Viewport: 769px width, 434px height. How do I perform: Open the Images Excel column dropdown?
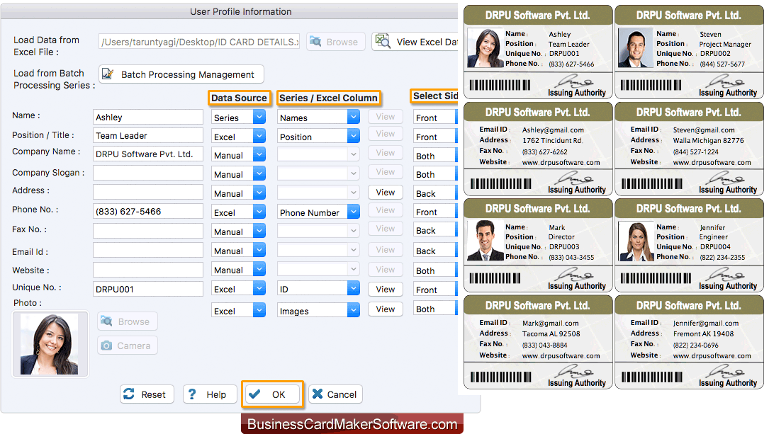coord(318,311)
